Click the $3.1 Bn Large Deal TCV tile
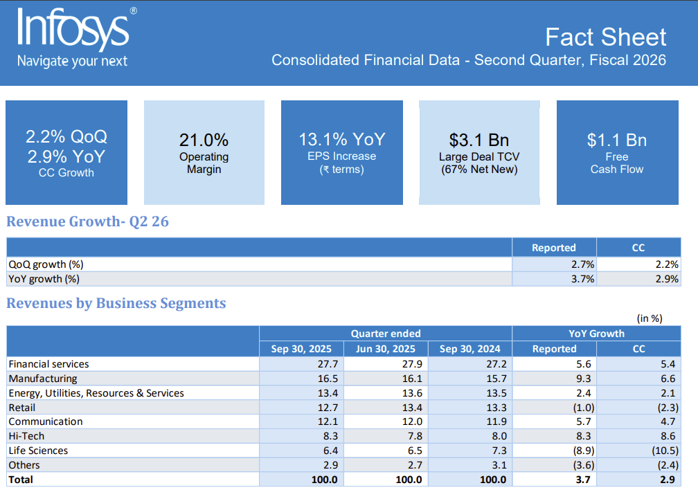The image size is (698, 490). pos(479,152)
